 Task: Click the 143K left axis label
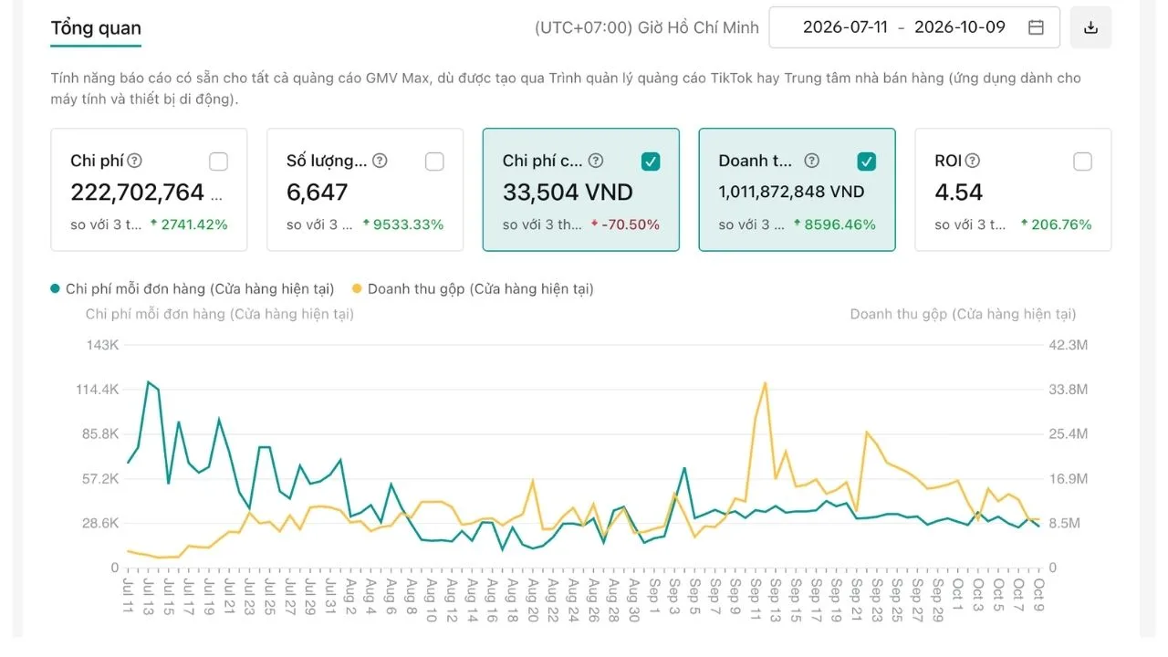click(x=102, y=345)
